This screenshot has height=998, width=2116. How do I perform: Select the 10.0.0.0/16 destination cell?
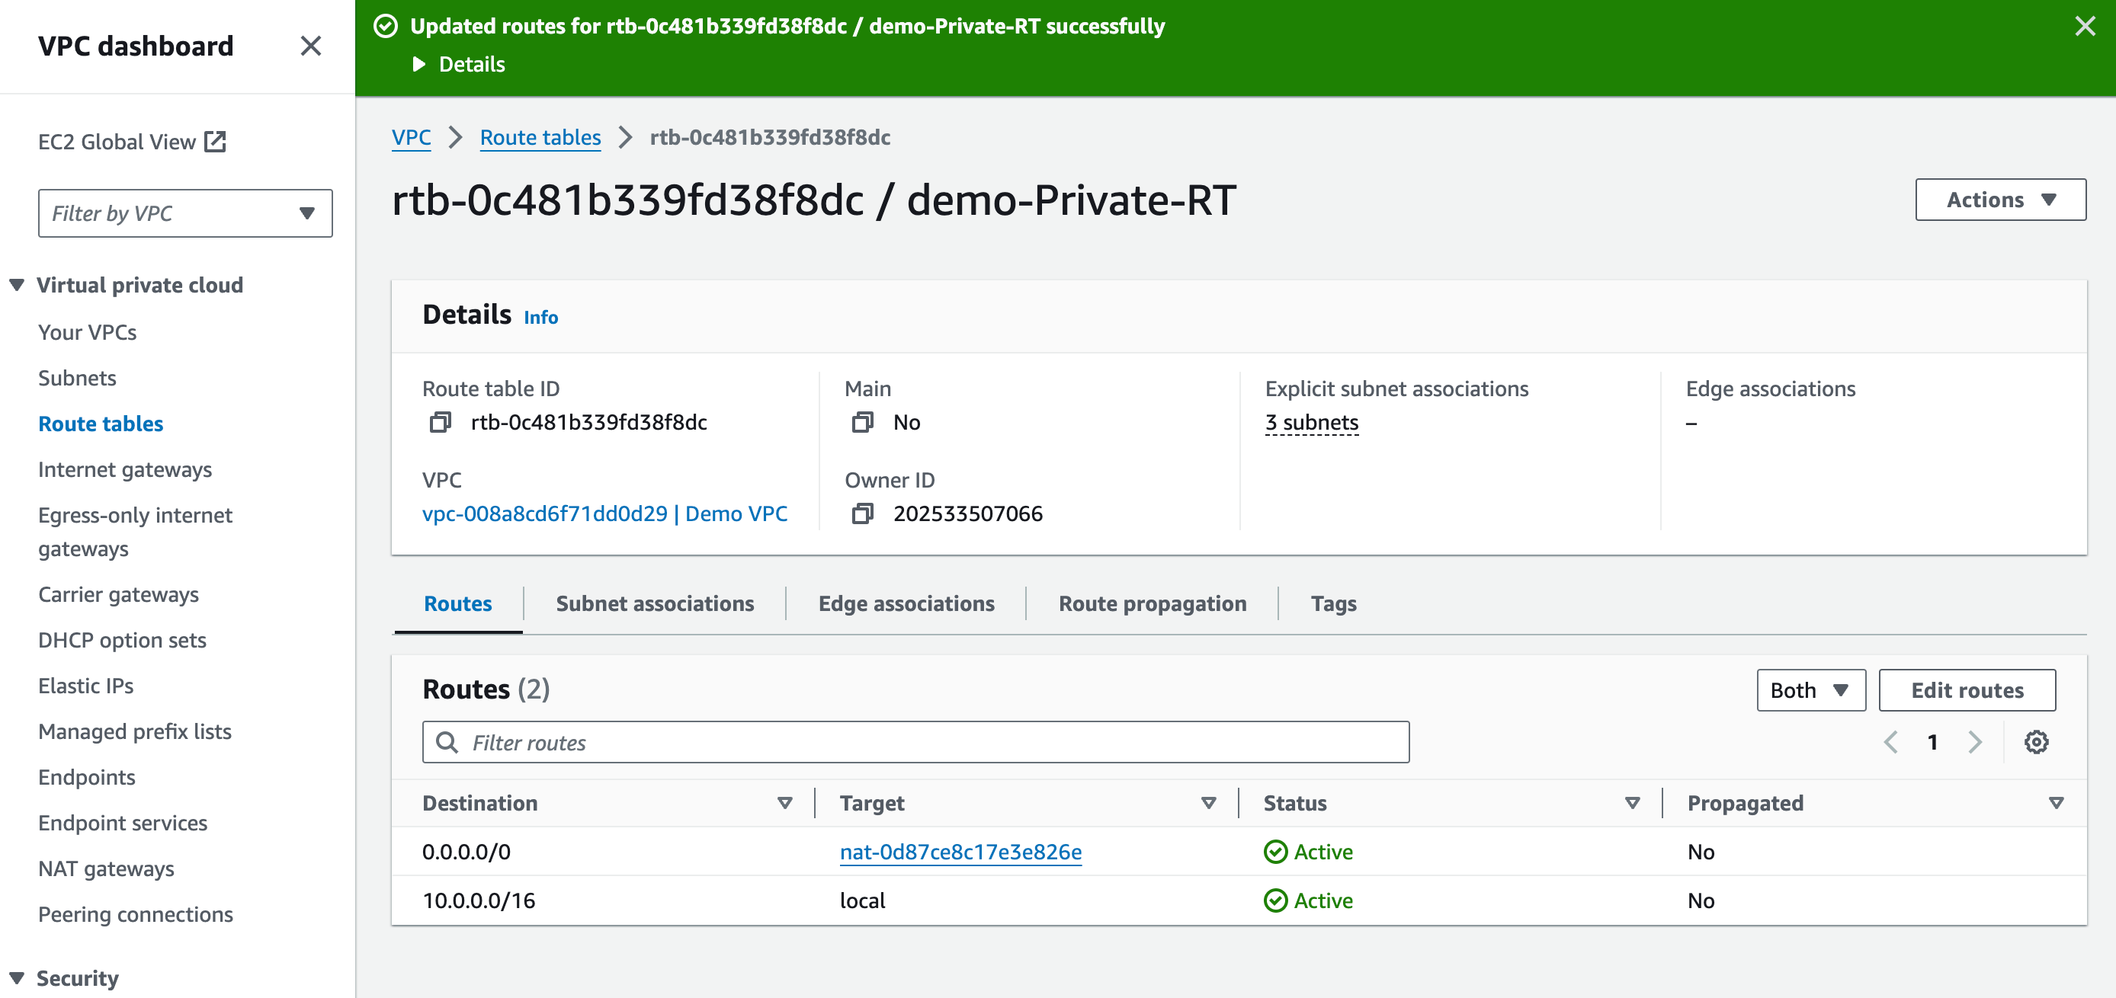point(478,901)
